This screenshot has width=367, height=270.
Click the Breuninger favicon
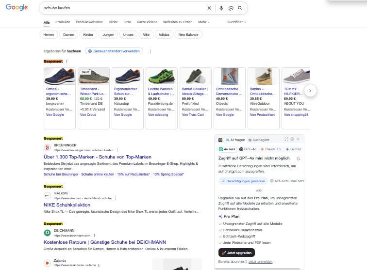[x=47, y=147]
